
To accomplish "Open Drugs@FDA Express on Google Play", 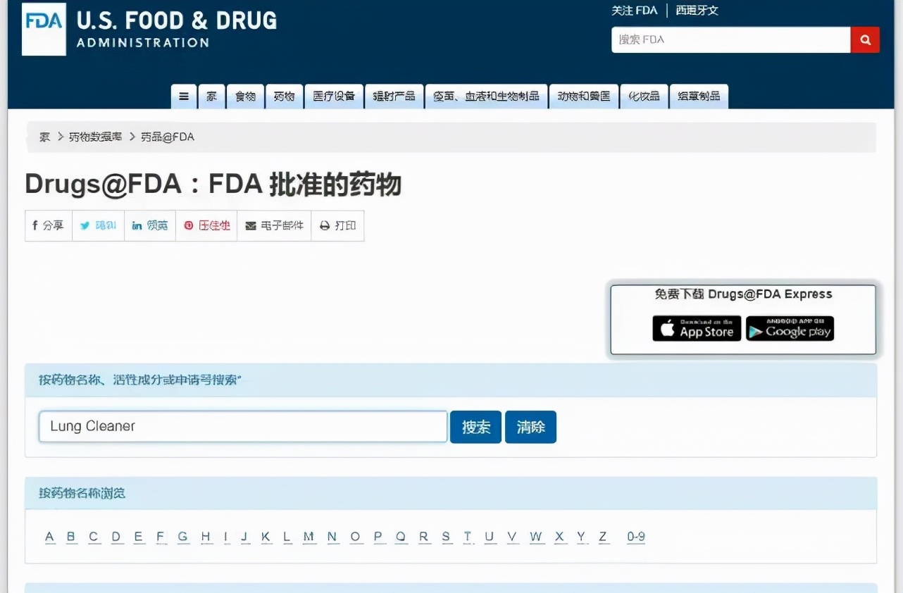I will point(790,328).
